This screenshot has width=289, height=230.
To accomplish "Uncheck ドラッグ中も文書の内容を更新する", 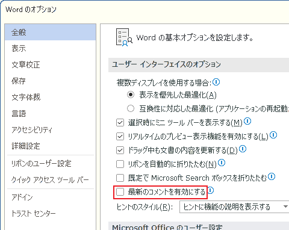I will point(120,150).
